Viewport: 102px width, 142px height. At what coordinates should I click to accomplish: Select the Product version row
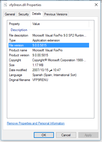[x=49, y=55]
